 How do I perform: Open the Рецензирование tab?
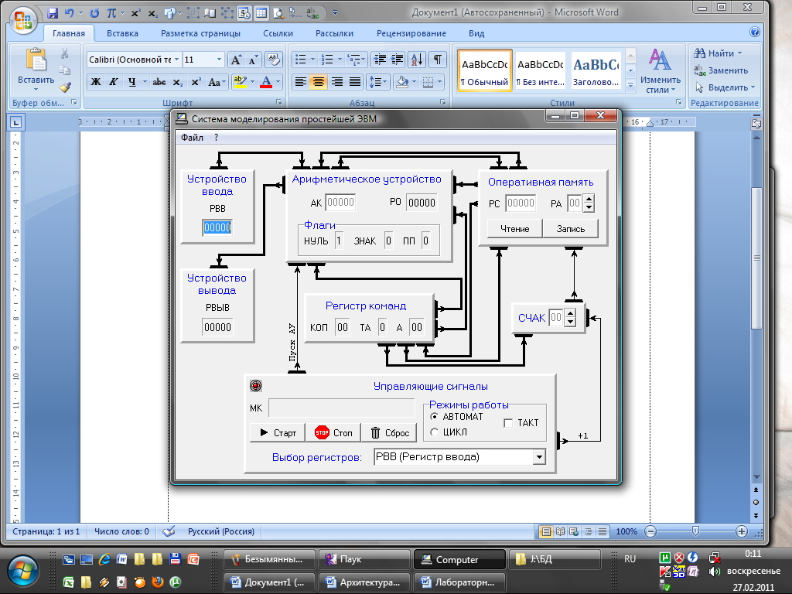411,33
